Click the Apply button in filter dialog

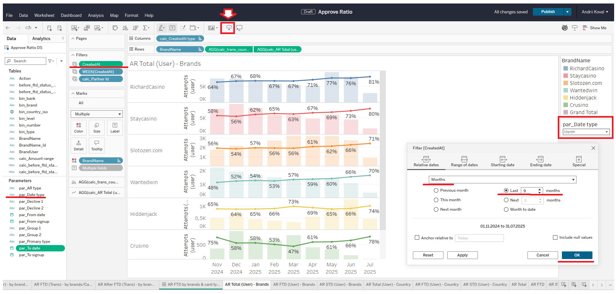tap(462, 255)
